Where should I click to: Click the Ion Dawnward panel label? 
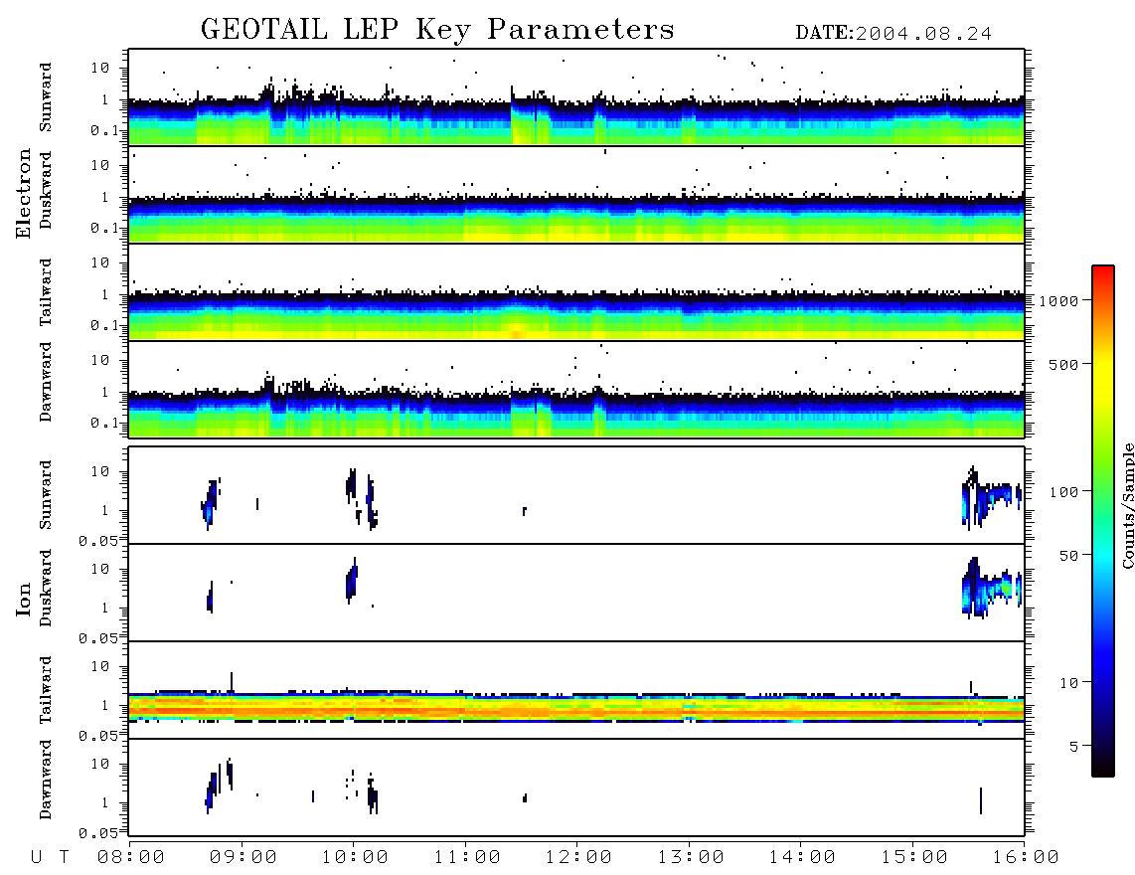[46, 780]
